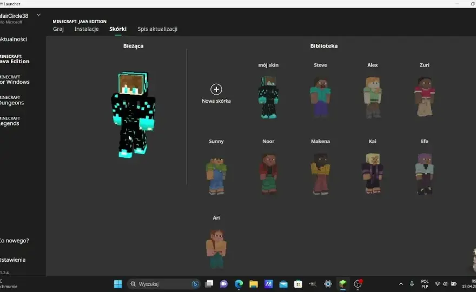Add a new skin with the plus icon
Viewport: 476px width, 292px height.
(216, 89)
